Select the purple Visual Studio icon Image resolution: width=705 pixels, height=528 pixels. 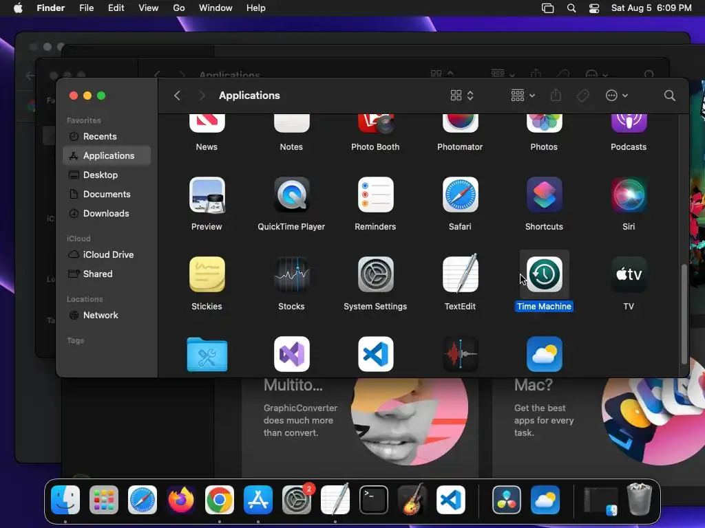(x=291, y=354)
